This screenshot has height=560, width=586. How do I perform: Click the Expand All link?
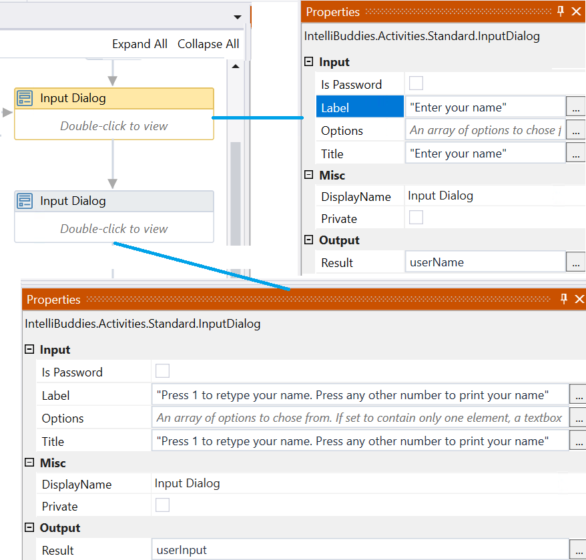pyautogui.click(x=139, y=43)
